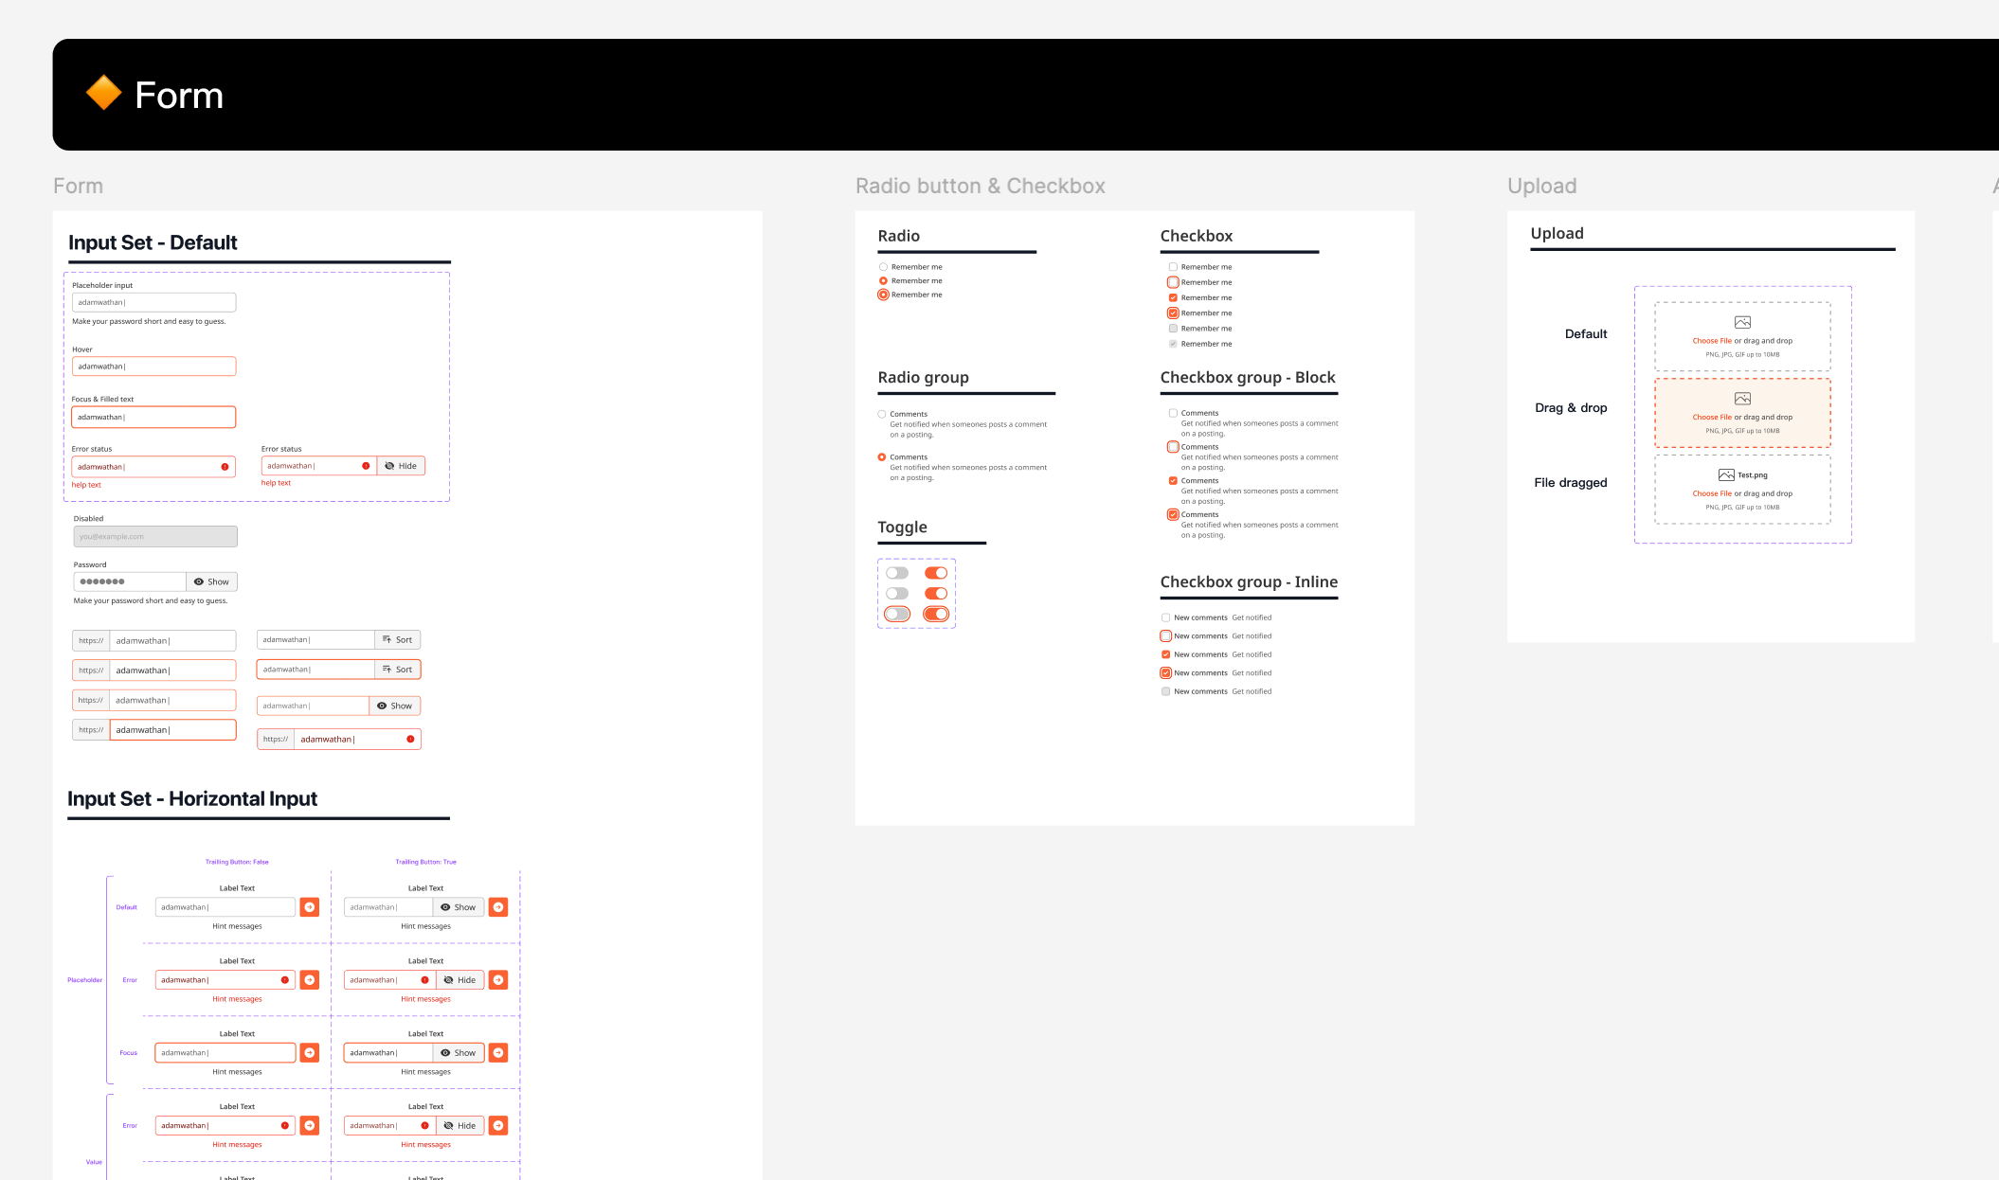The width and height of the screenshot is (1999, 1180).
Task: Click the eye icon inside the Hide button
Action: coord(388,465)
